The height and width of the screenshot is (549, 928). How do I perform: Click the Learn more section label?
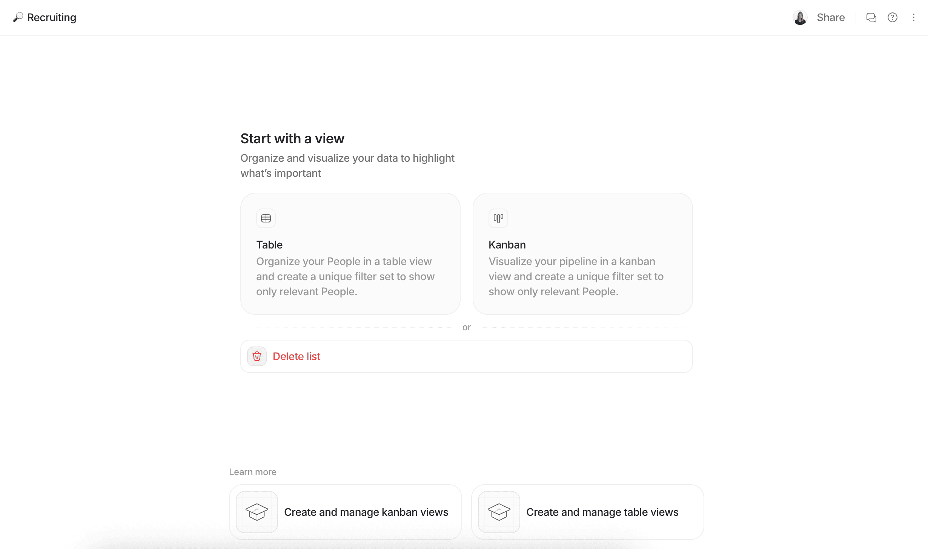click(252, 472)
